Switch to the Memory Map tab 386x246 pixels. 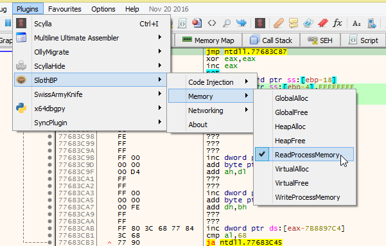pos(208,40)
